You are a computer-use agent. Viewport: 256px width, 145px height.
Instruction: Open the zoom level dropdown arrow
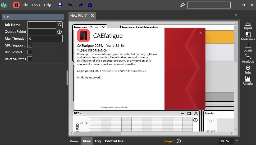(237, 141)
